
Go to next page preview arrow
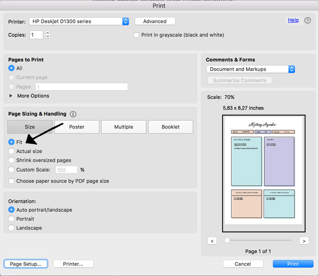pyautogui.click(x=304, y=241)
